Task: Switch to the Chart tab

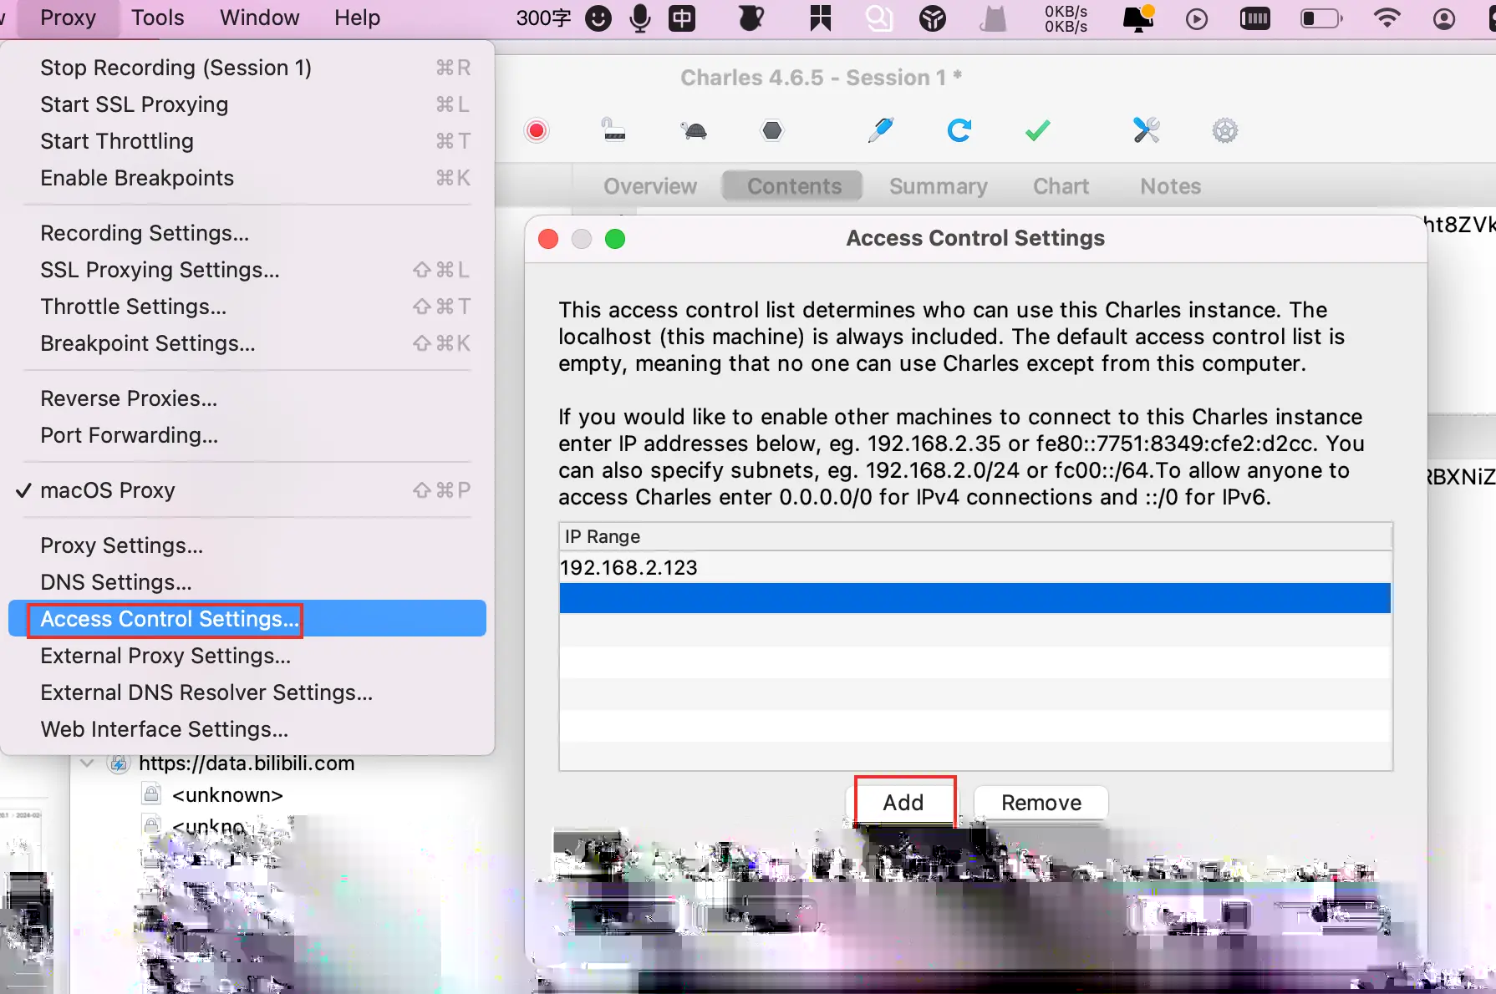Action: tap(1061, 186)
